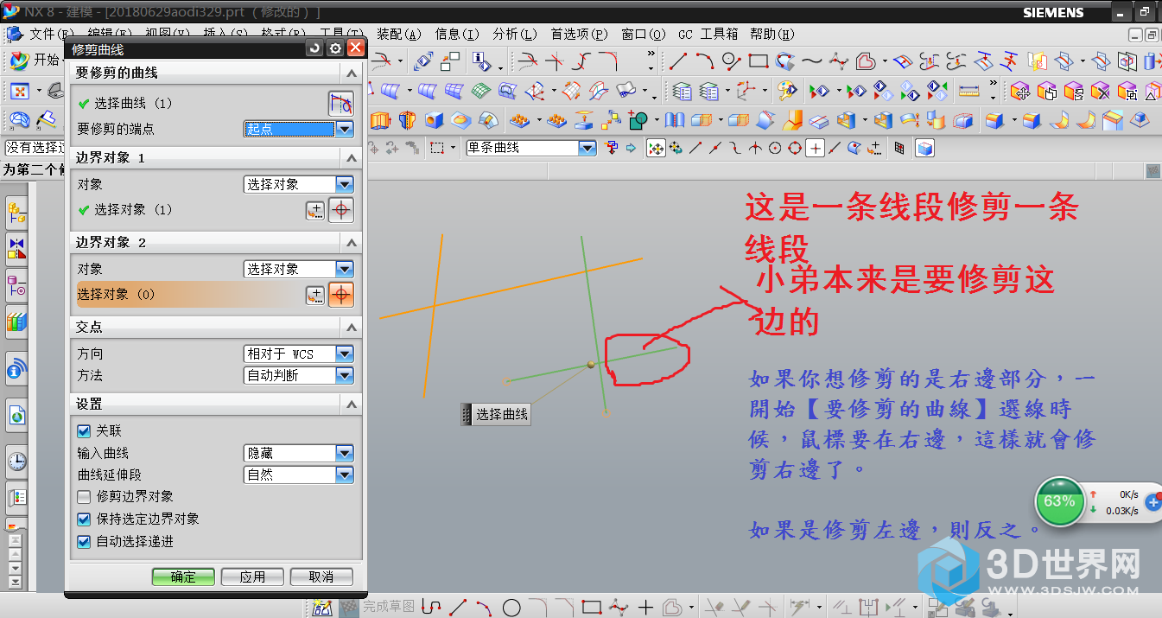Viewport: 1162px width, 618px height.
Task: Click the curve selection icon in dialog
Action: point(341,104)
